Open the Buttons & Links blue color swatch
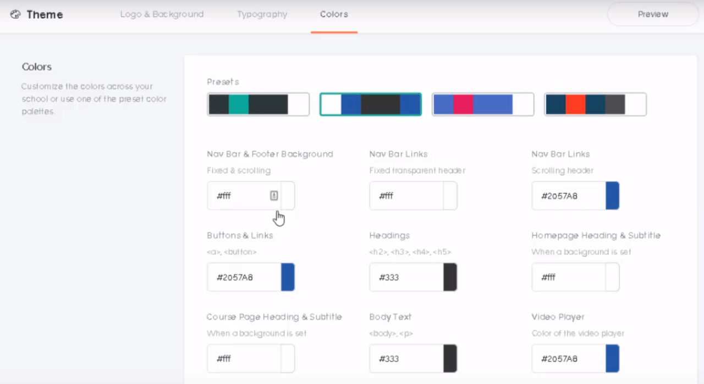 pos(288,277)
